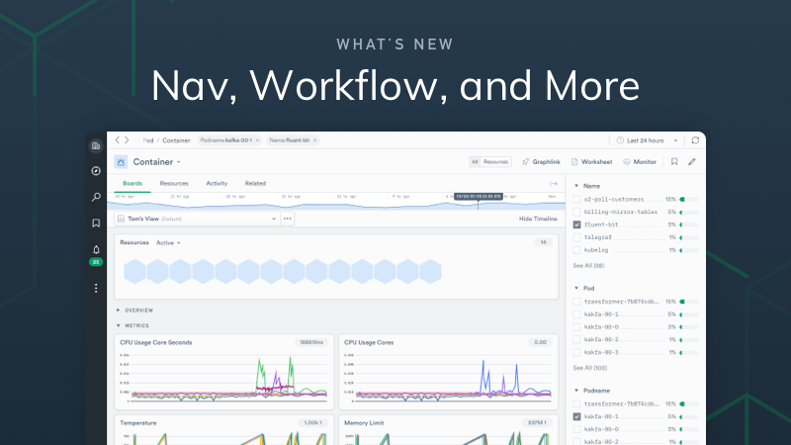Click the 68 Resources button
The image size is (791, 445).
coord(489,162)
